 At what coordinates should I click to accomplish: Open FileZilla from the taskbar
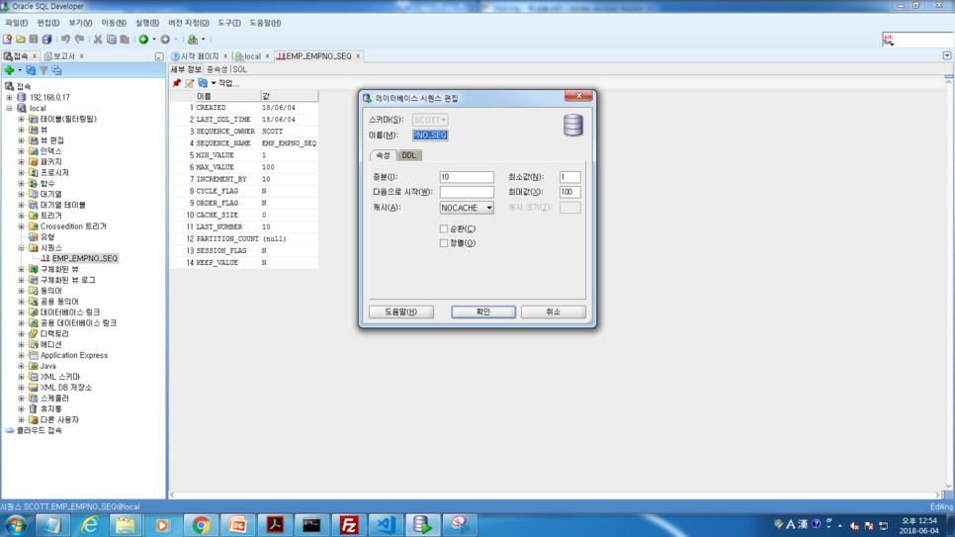(348, 525)
